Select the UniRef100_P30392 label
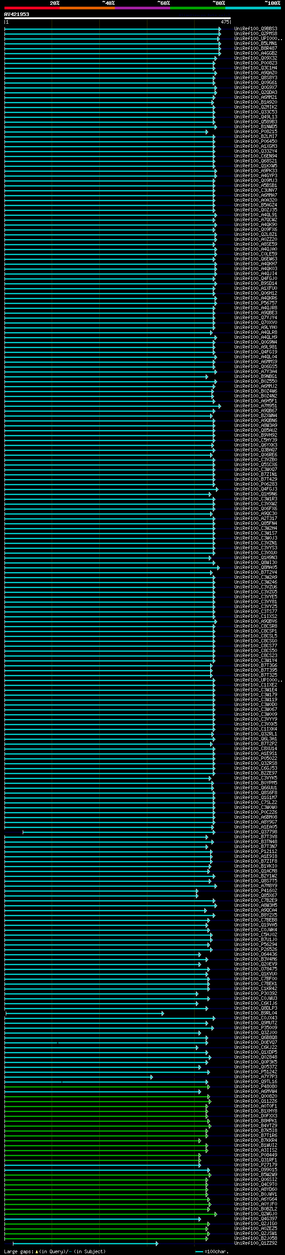This screenshot has height=1255, width=285. [256, 993]
